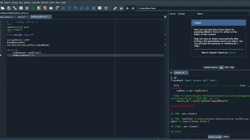Switch to the Files pane tab
250x140 pixels.
pyautogui.click(x=232, y=67)
